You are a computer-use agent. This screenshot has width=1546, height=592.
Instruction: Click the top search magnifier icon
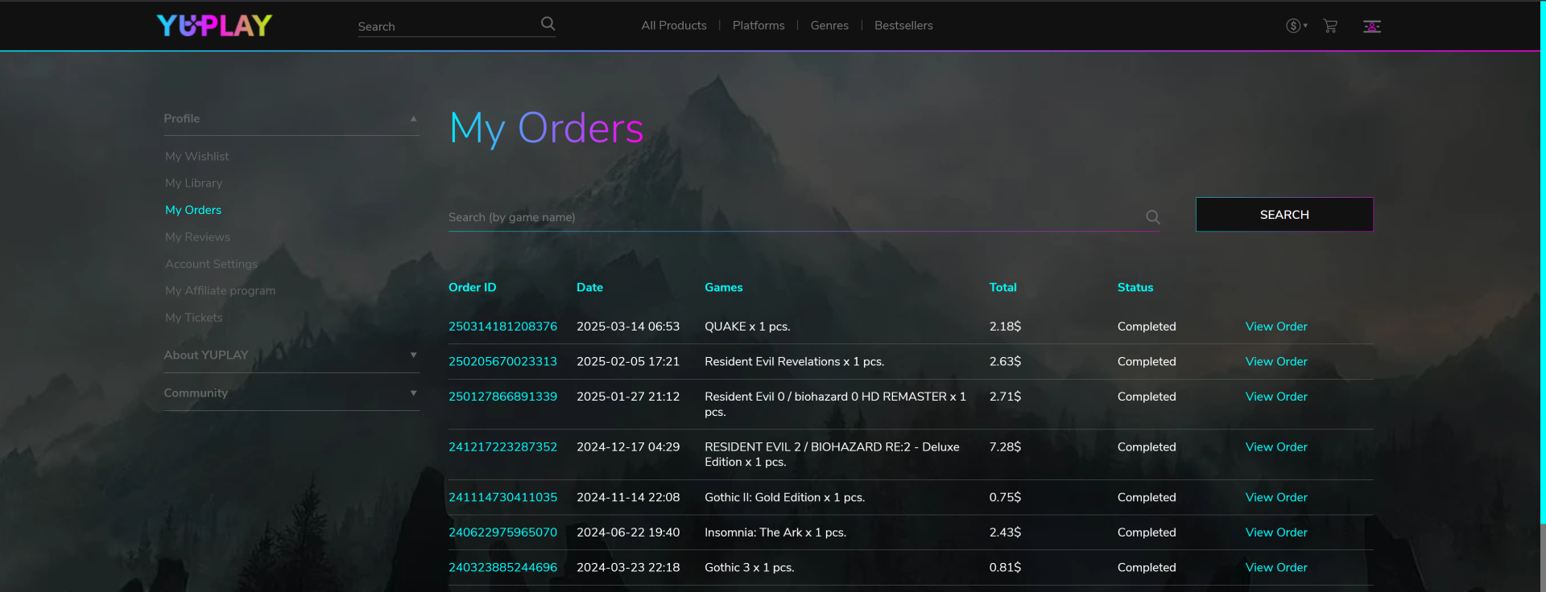coord(548,24)
